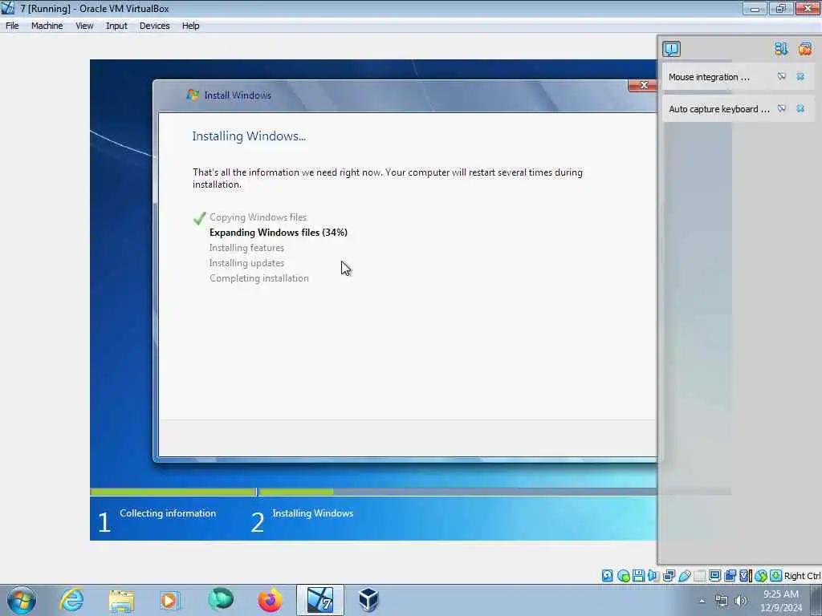The width and height of the screenshot is (822, 616).
Task: Show hidden system tray icons
Action: click(x=702, y=601)
